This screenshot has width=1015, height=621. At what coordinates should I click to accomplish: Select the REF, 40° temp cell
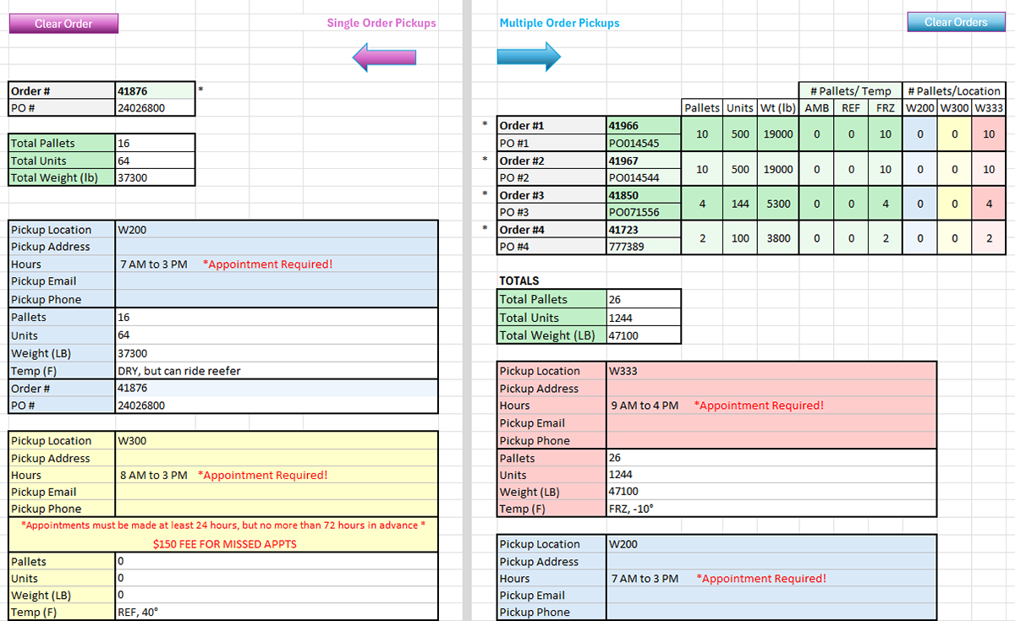coord(277,613)
